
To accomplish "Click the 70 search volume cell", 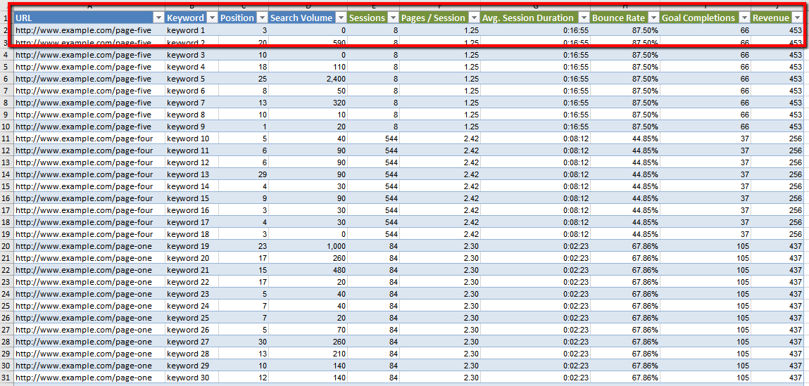I will (x=308, y=330).
